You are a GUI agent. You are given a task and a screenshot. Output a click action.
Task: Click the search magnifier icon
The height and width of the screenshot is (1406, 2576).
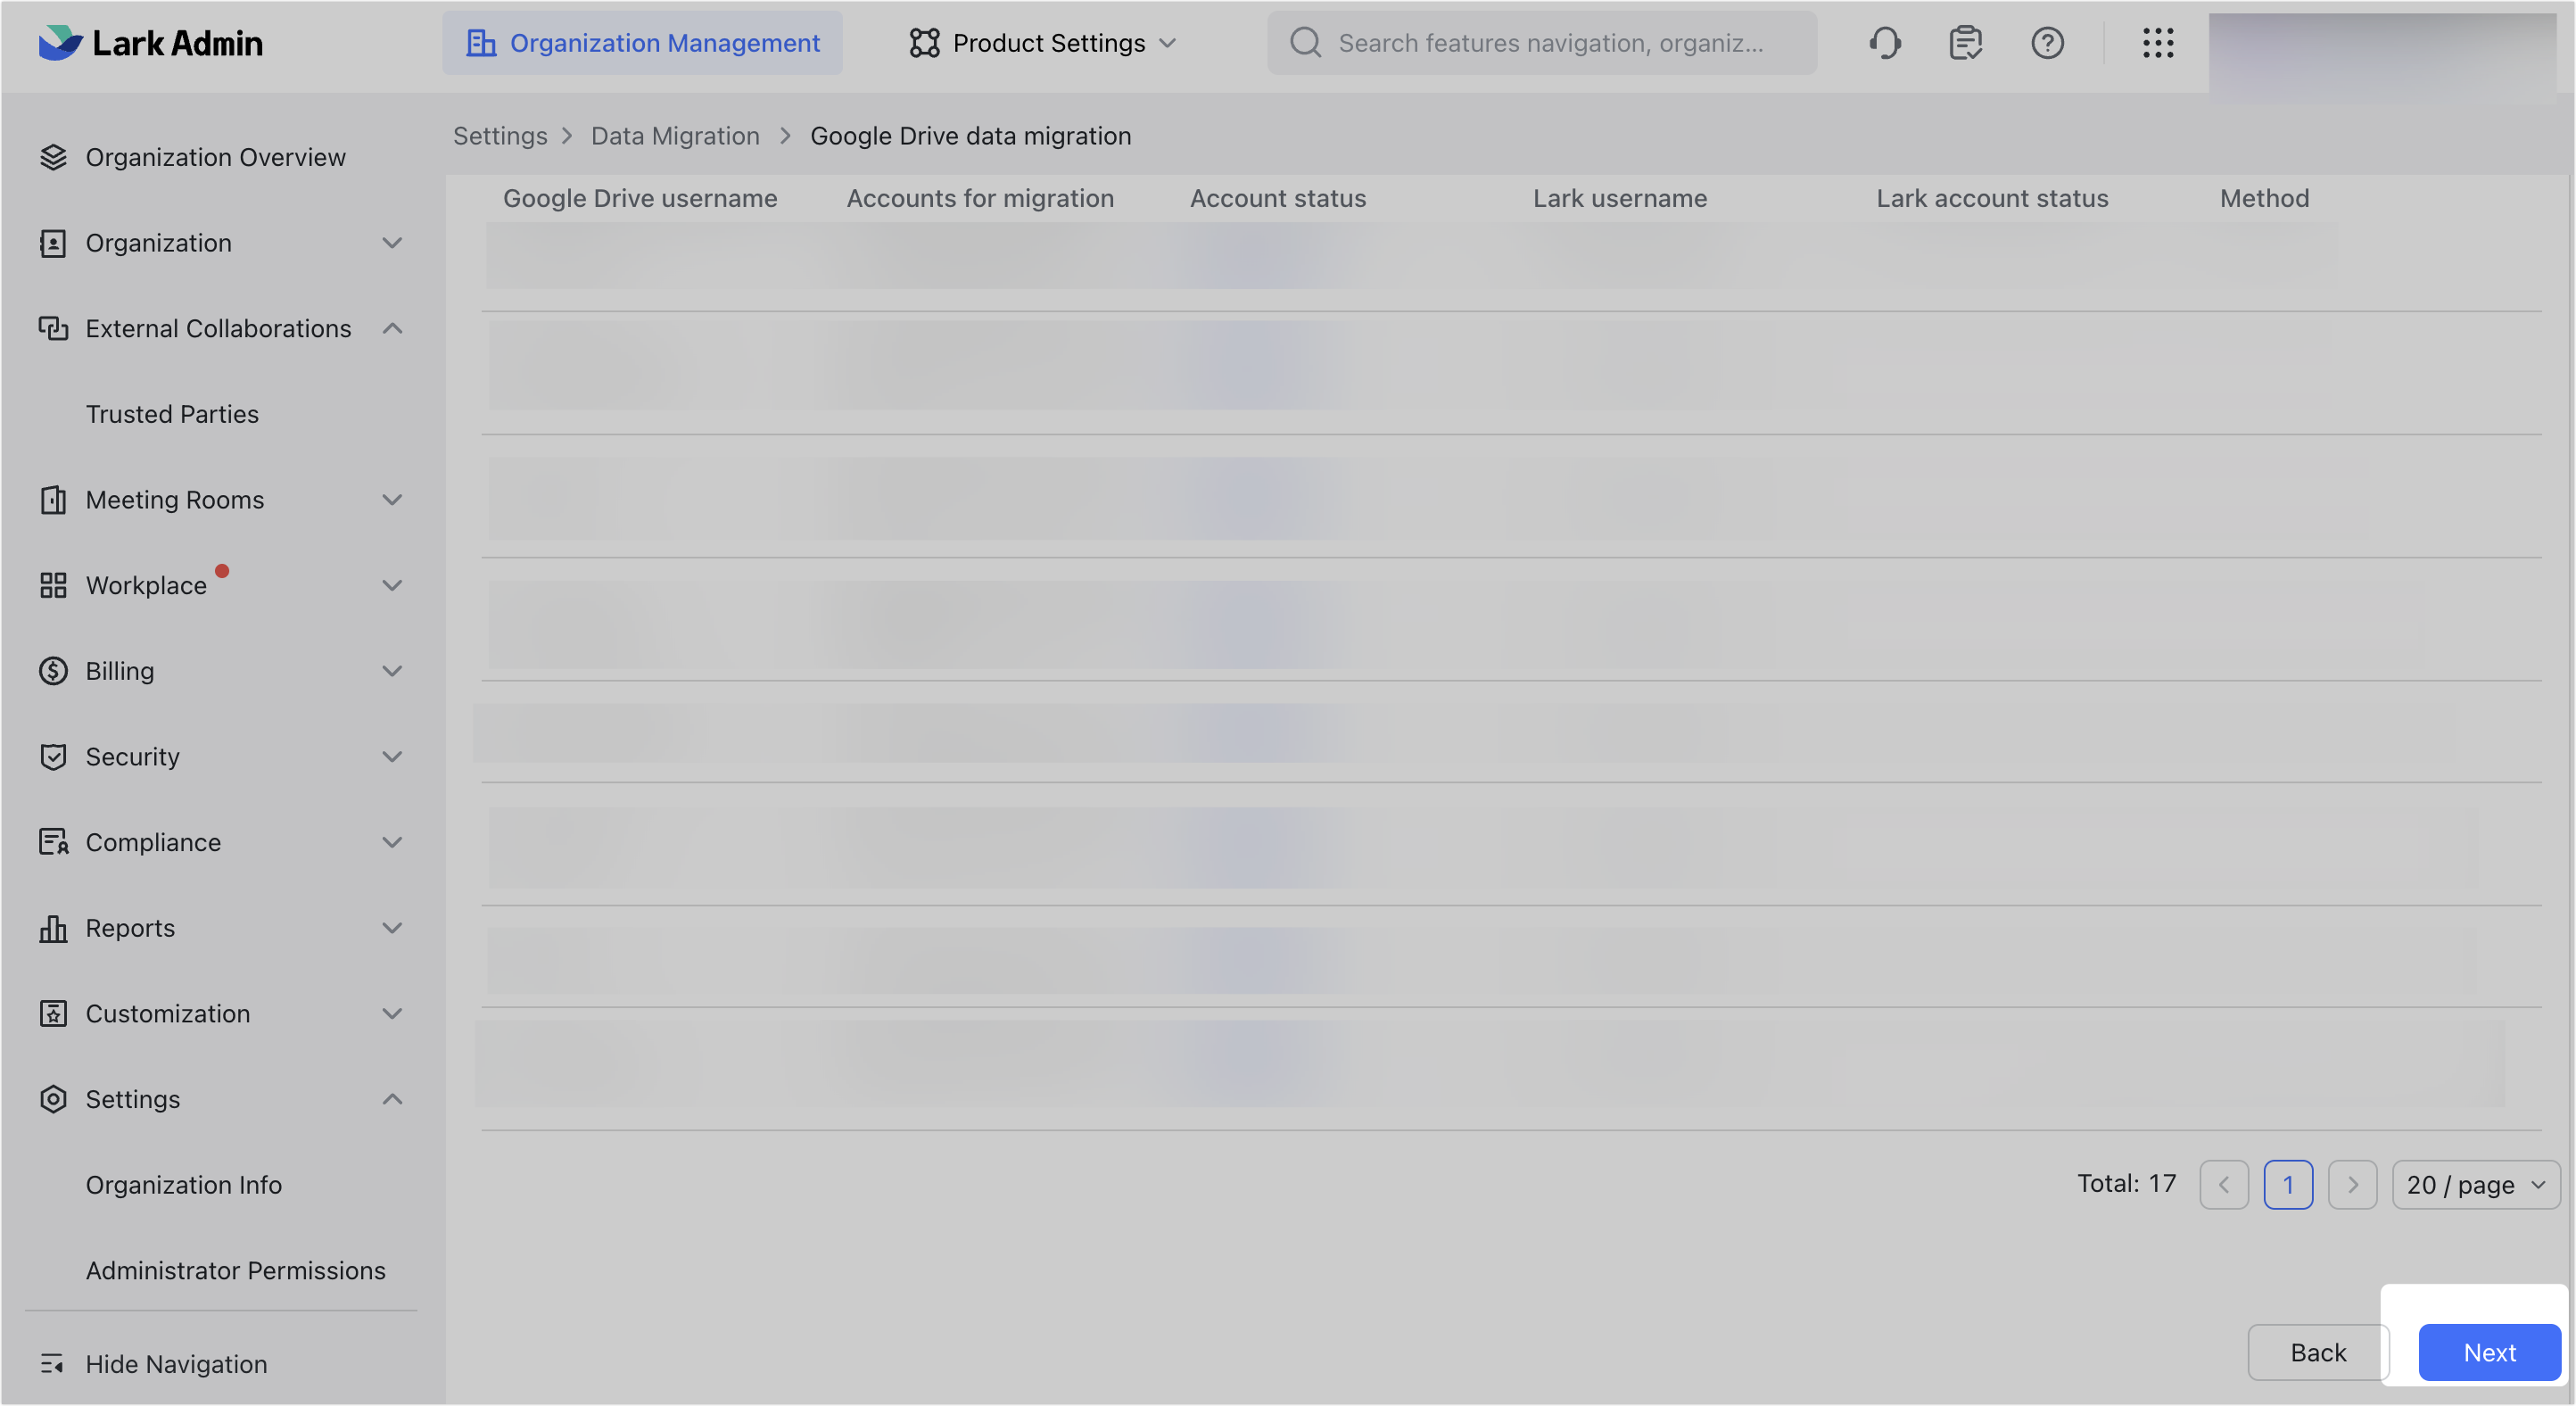point(1305,43)
